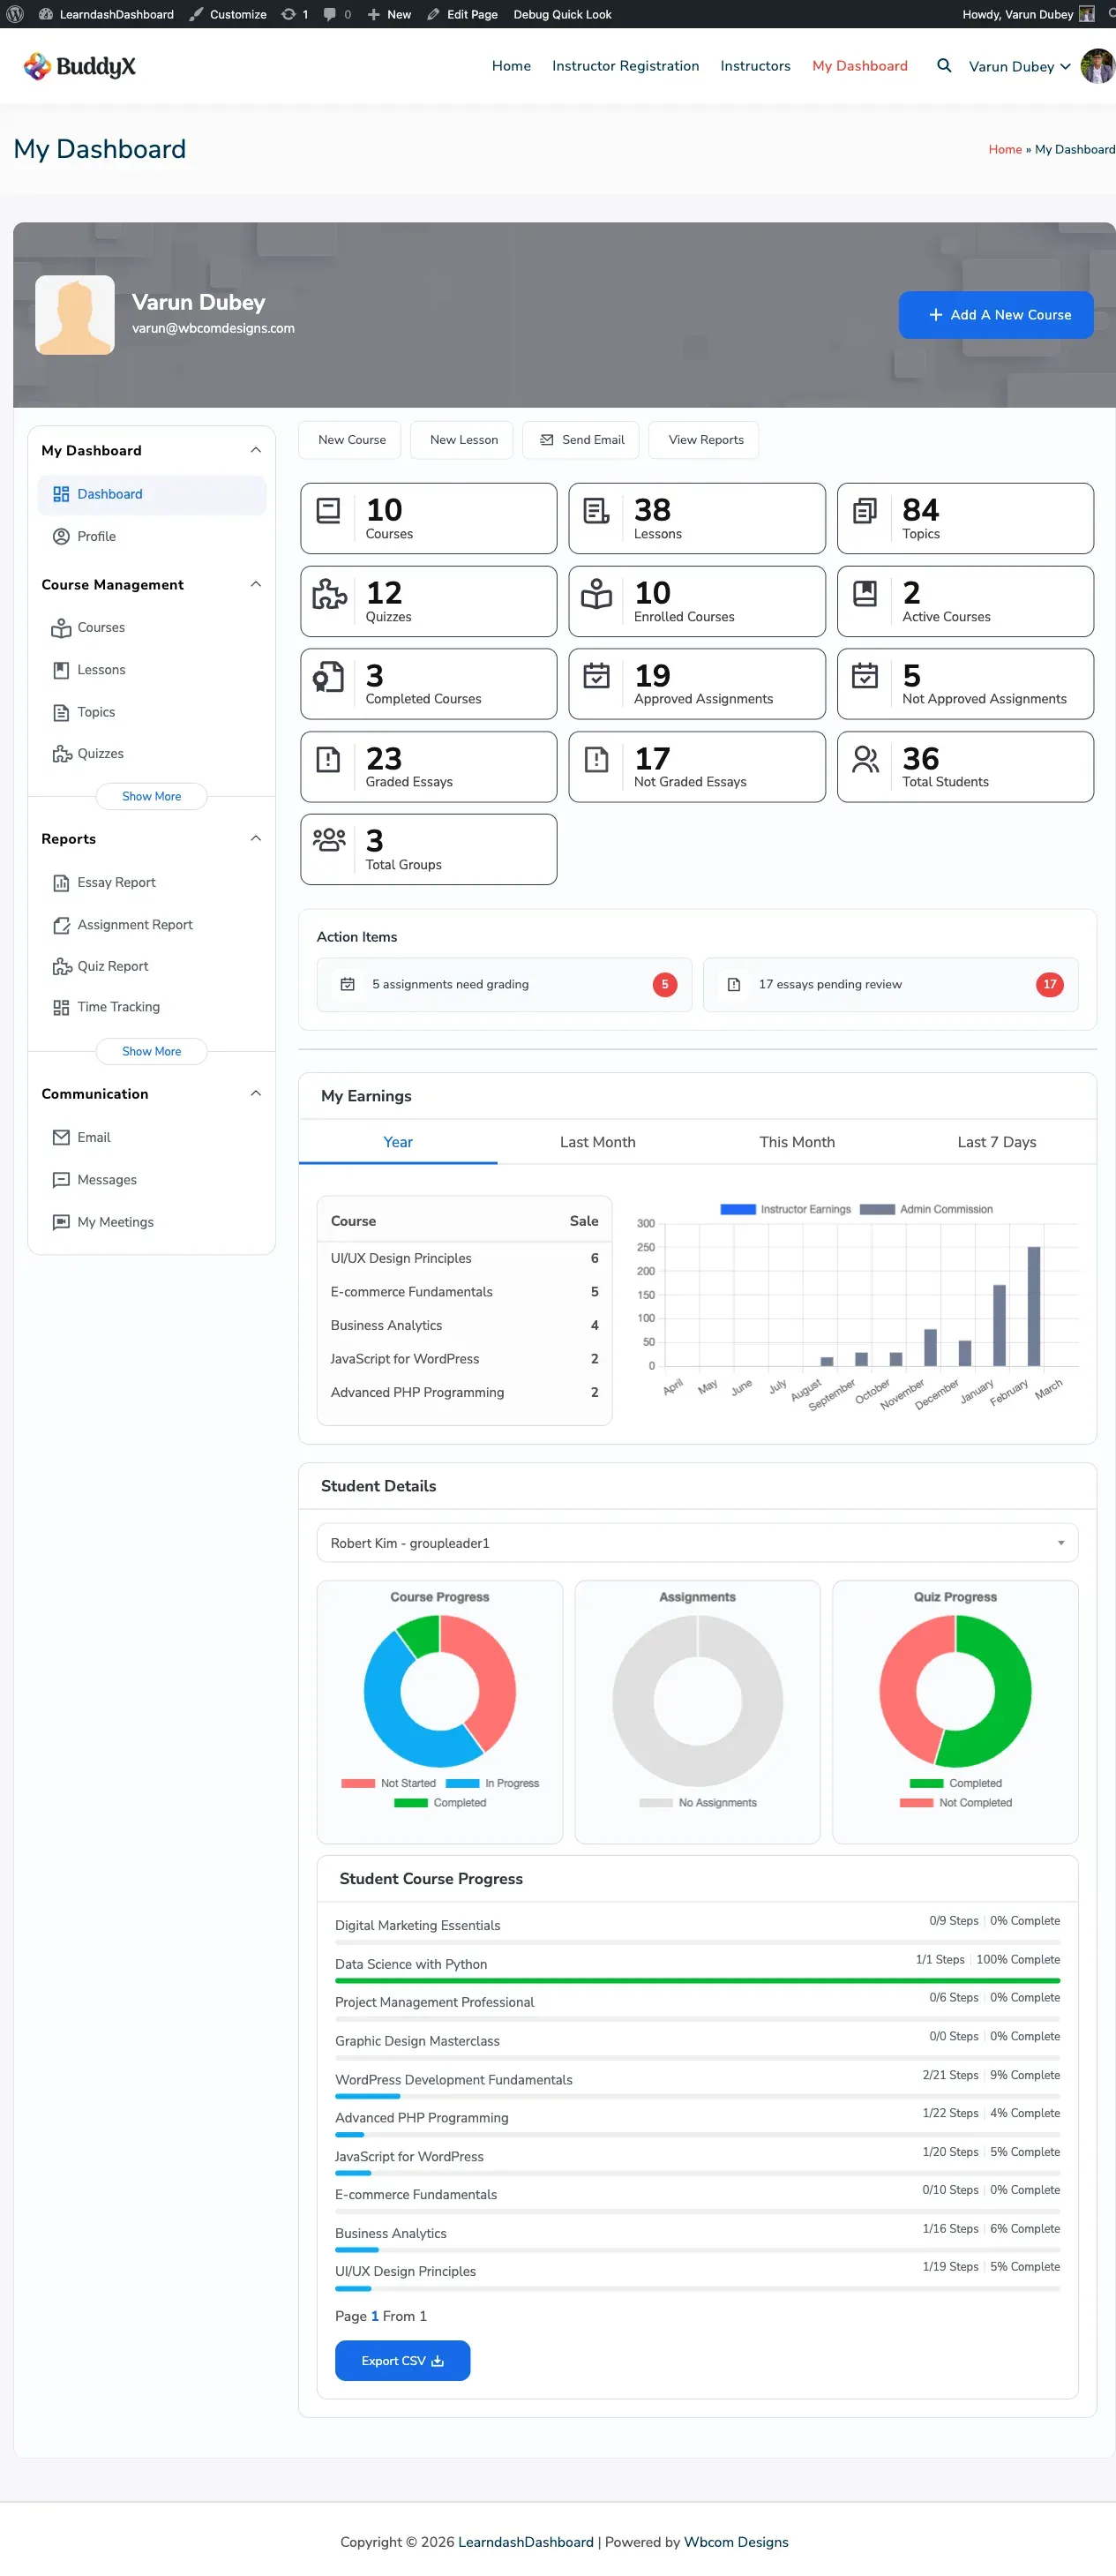The height and width of the screenshot is (2576, 1116).
Task: Switch earnings to the Last Month tab
Action: [x=597, y=1142]
